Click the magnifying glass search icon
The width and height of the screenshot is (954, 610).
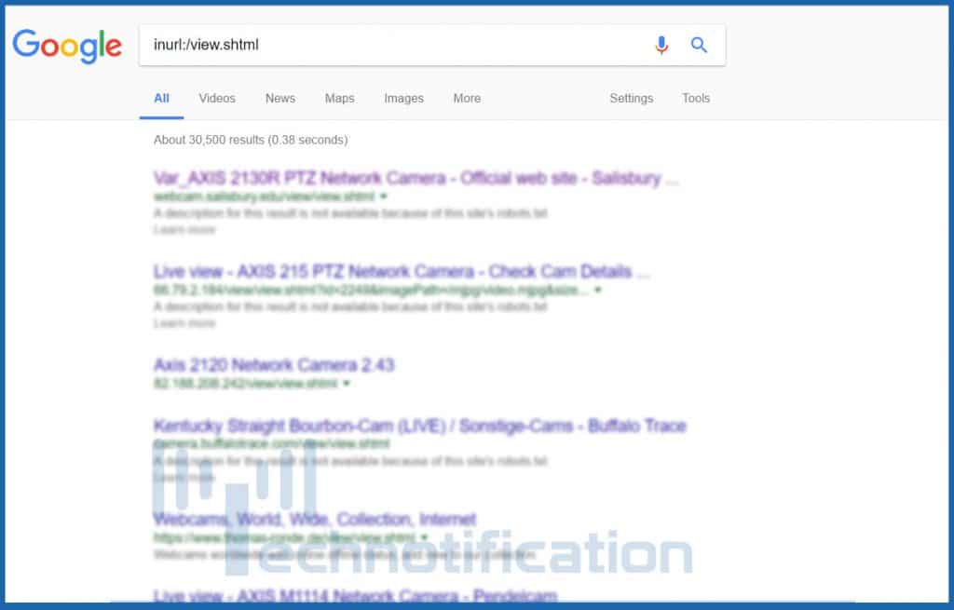click(699, 45)
